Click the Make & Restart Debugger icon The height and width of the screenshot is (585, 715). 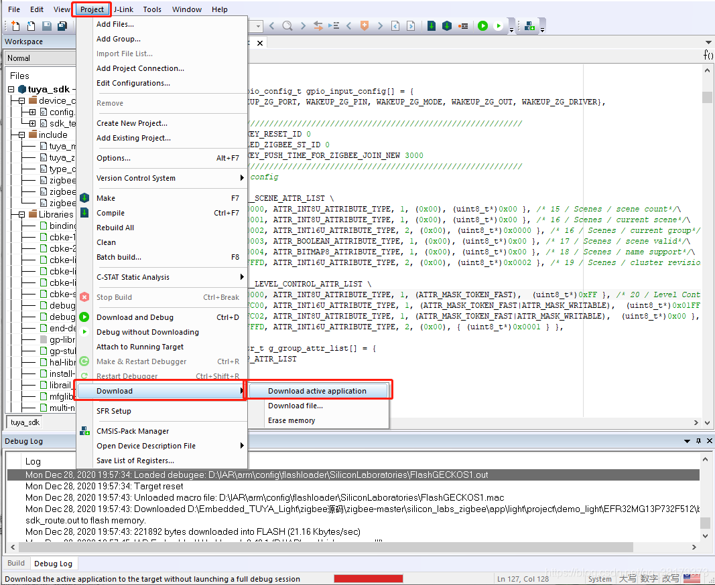point(84,361)
